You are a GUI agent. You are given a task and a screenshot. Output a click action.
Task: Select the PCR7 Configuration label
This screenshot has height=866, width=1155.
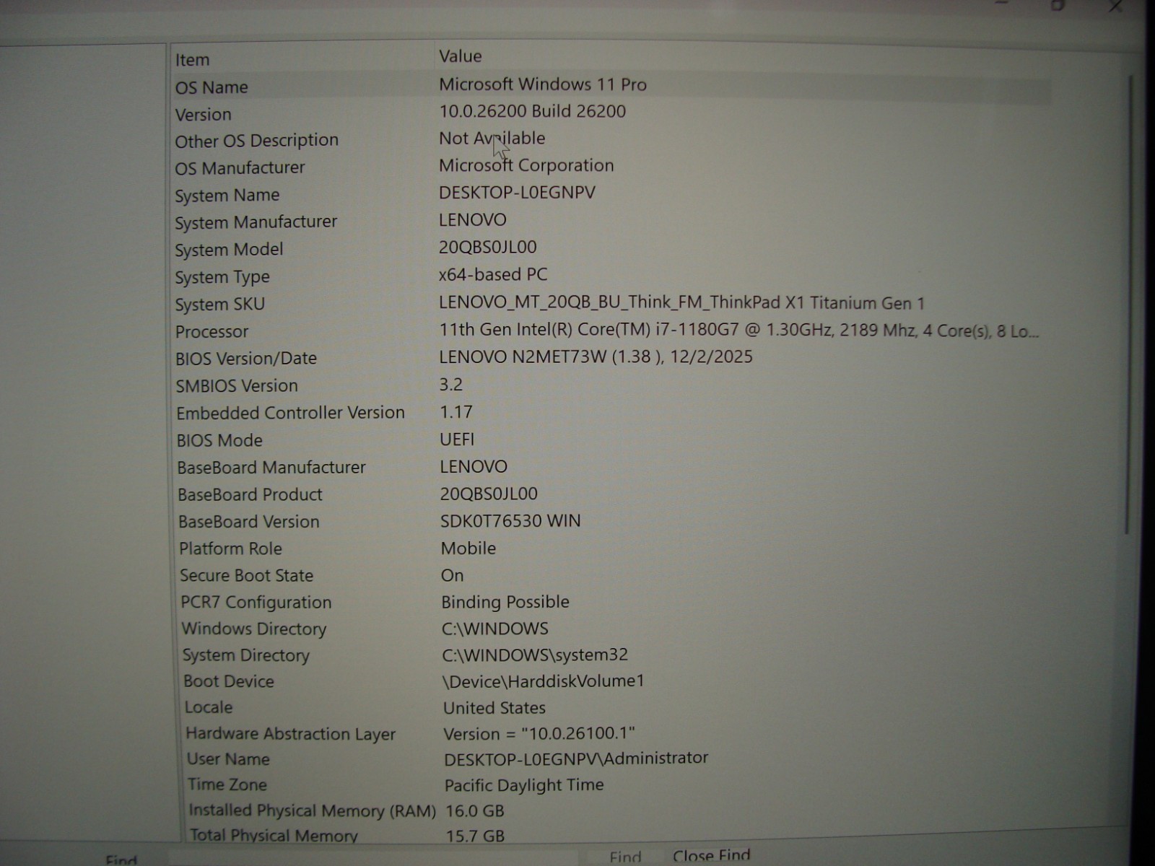(256, 603)
